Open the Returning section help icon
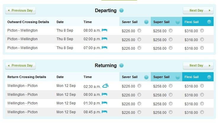The height and width of the screenshot is (123, 221). pos(121,65)
